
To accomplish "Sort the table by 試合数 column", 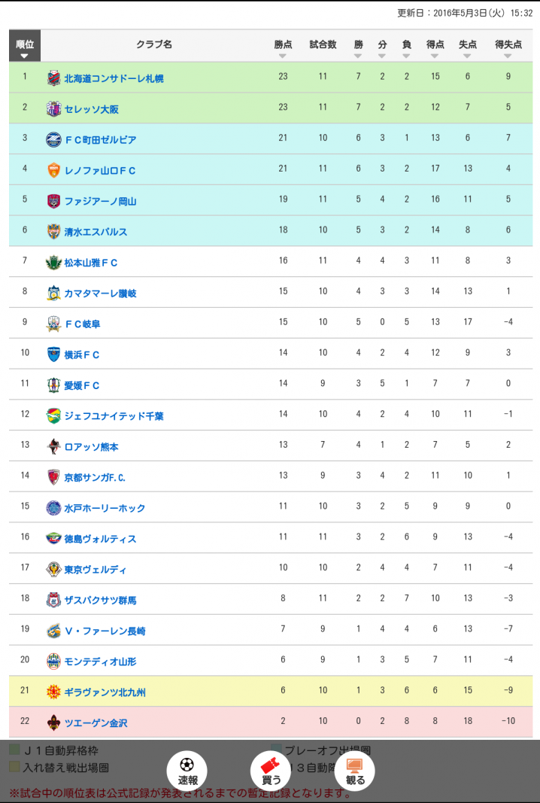I will tap(323, 46).
